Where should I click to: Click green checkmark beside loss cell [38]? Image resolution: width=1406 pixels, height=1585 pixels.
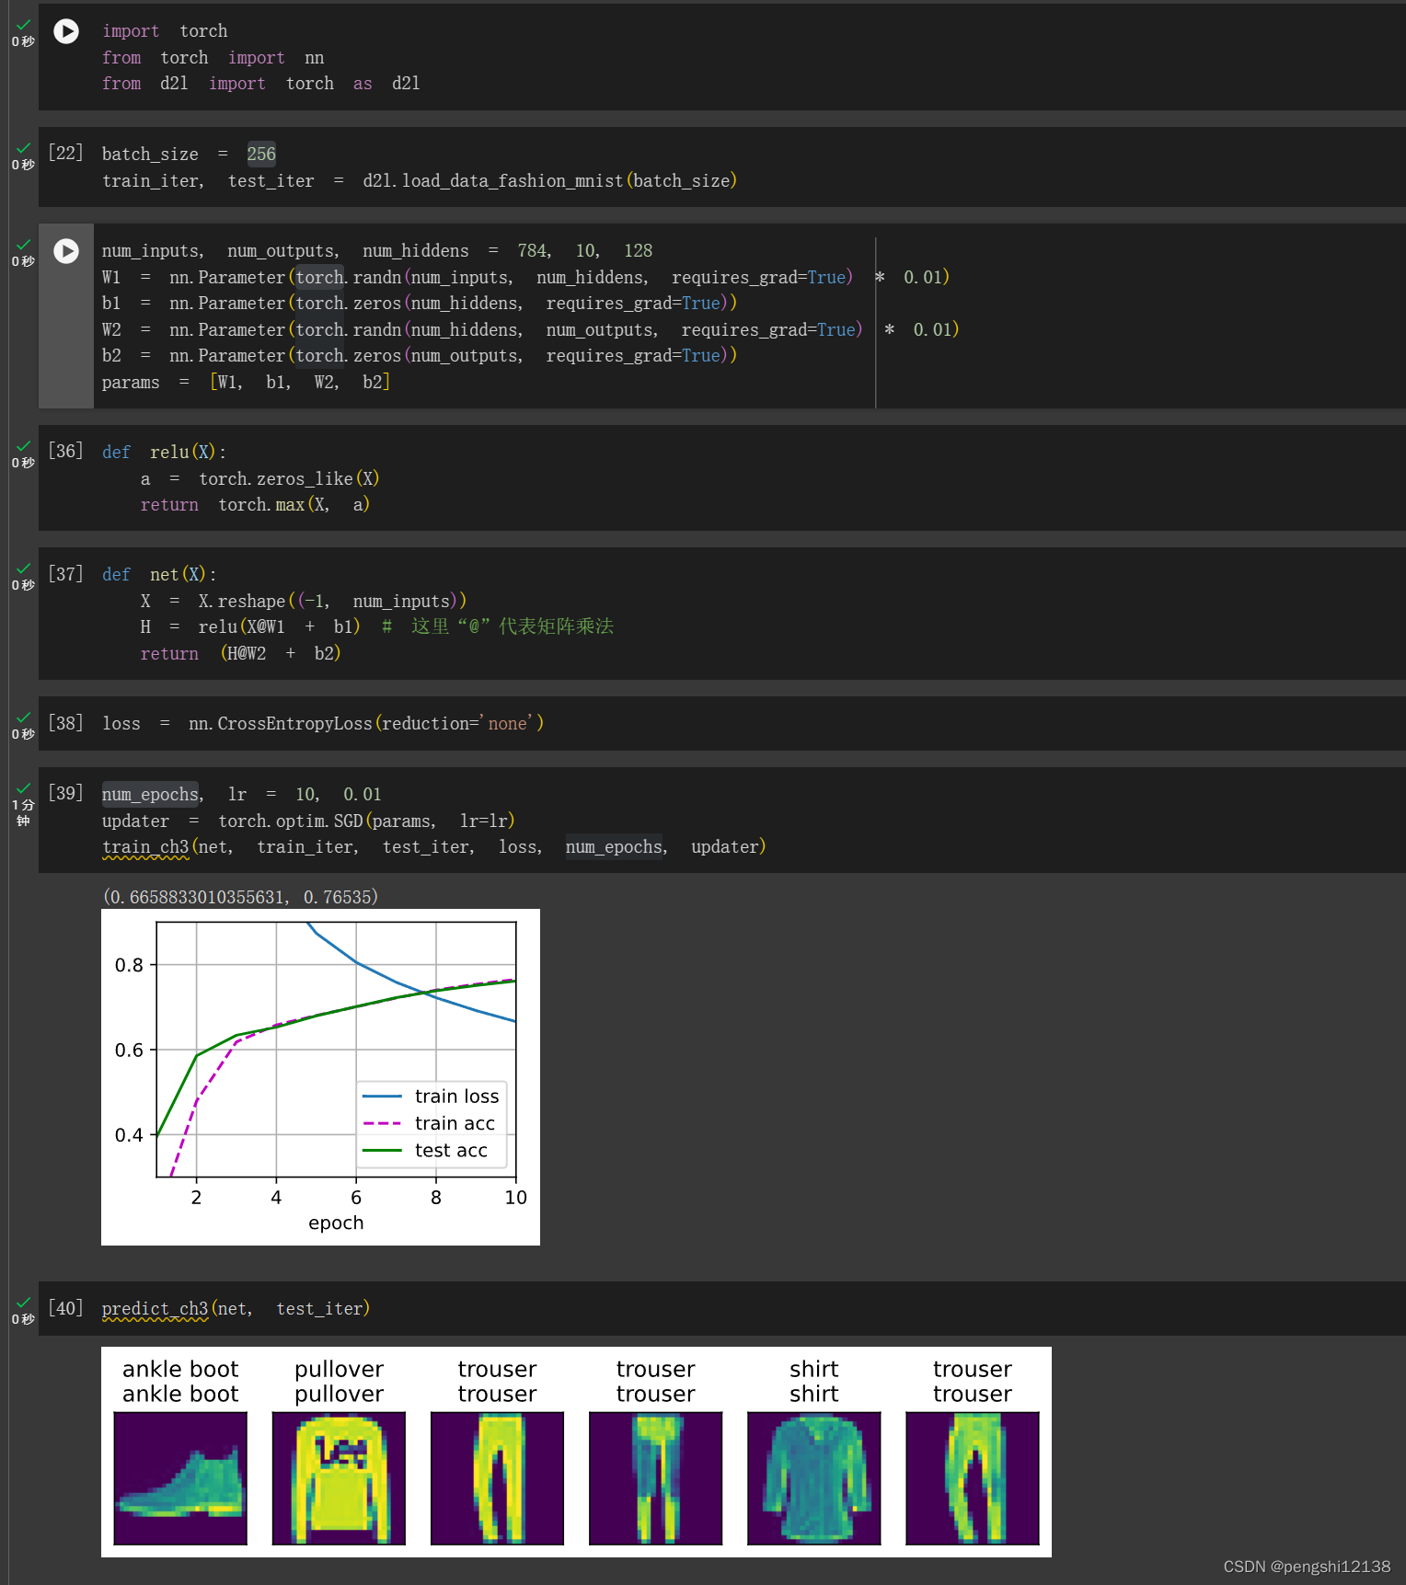click(24, 718)
